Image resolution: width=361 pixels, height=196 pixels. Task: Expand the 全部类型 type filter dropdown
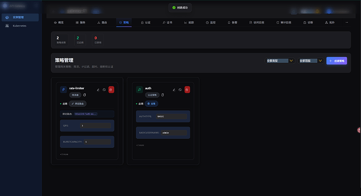pyautogui.click(x=279, y=61)
